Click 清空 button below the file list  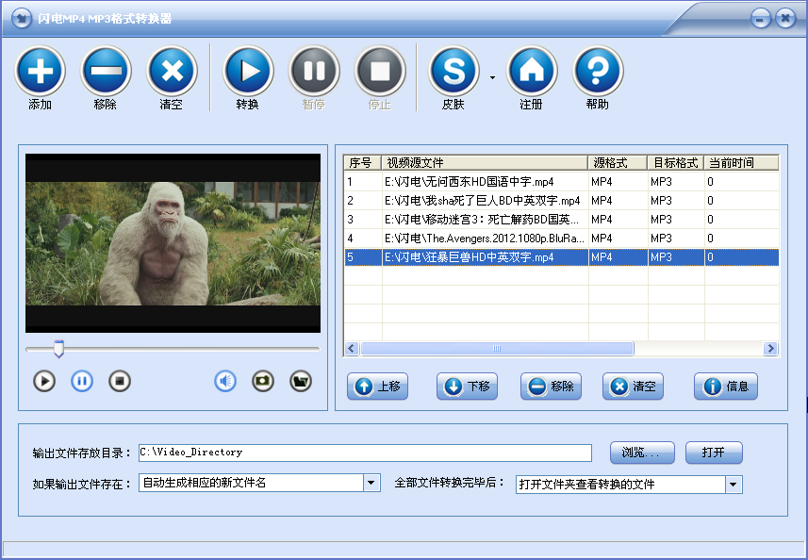click(x=633, y=387)
